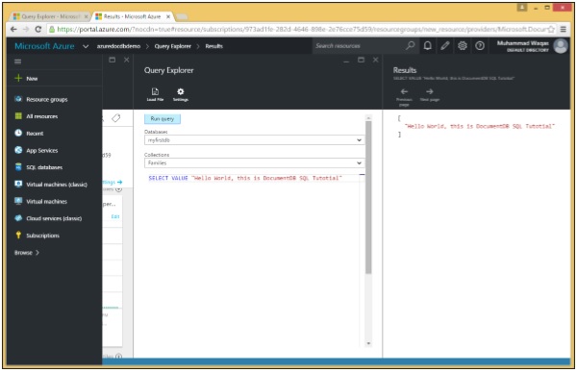Switch to the Query Explorer browser tab
577x372 pixels.
pyautogui.click(x=50, y=16)
